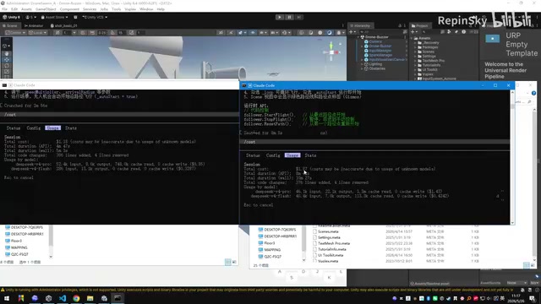Open the terminal app from taskbar
This screenshot has height=304, width=541.
tap(117, 298)
